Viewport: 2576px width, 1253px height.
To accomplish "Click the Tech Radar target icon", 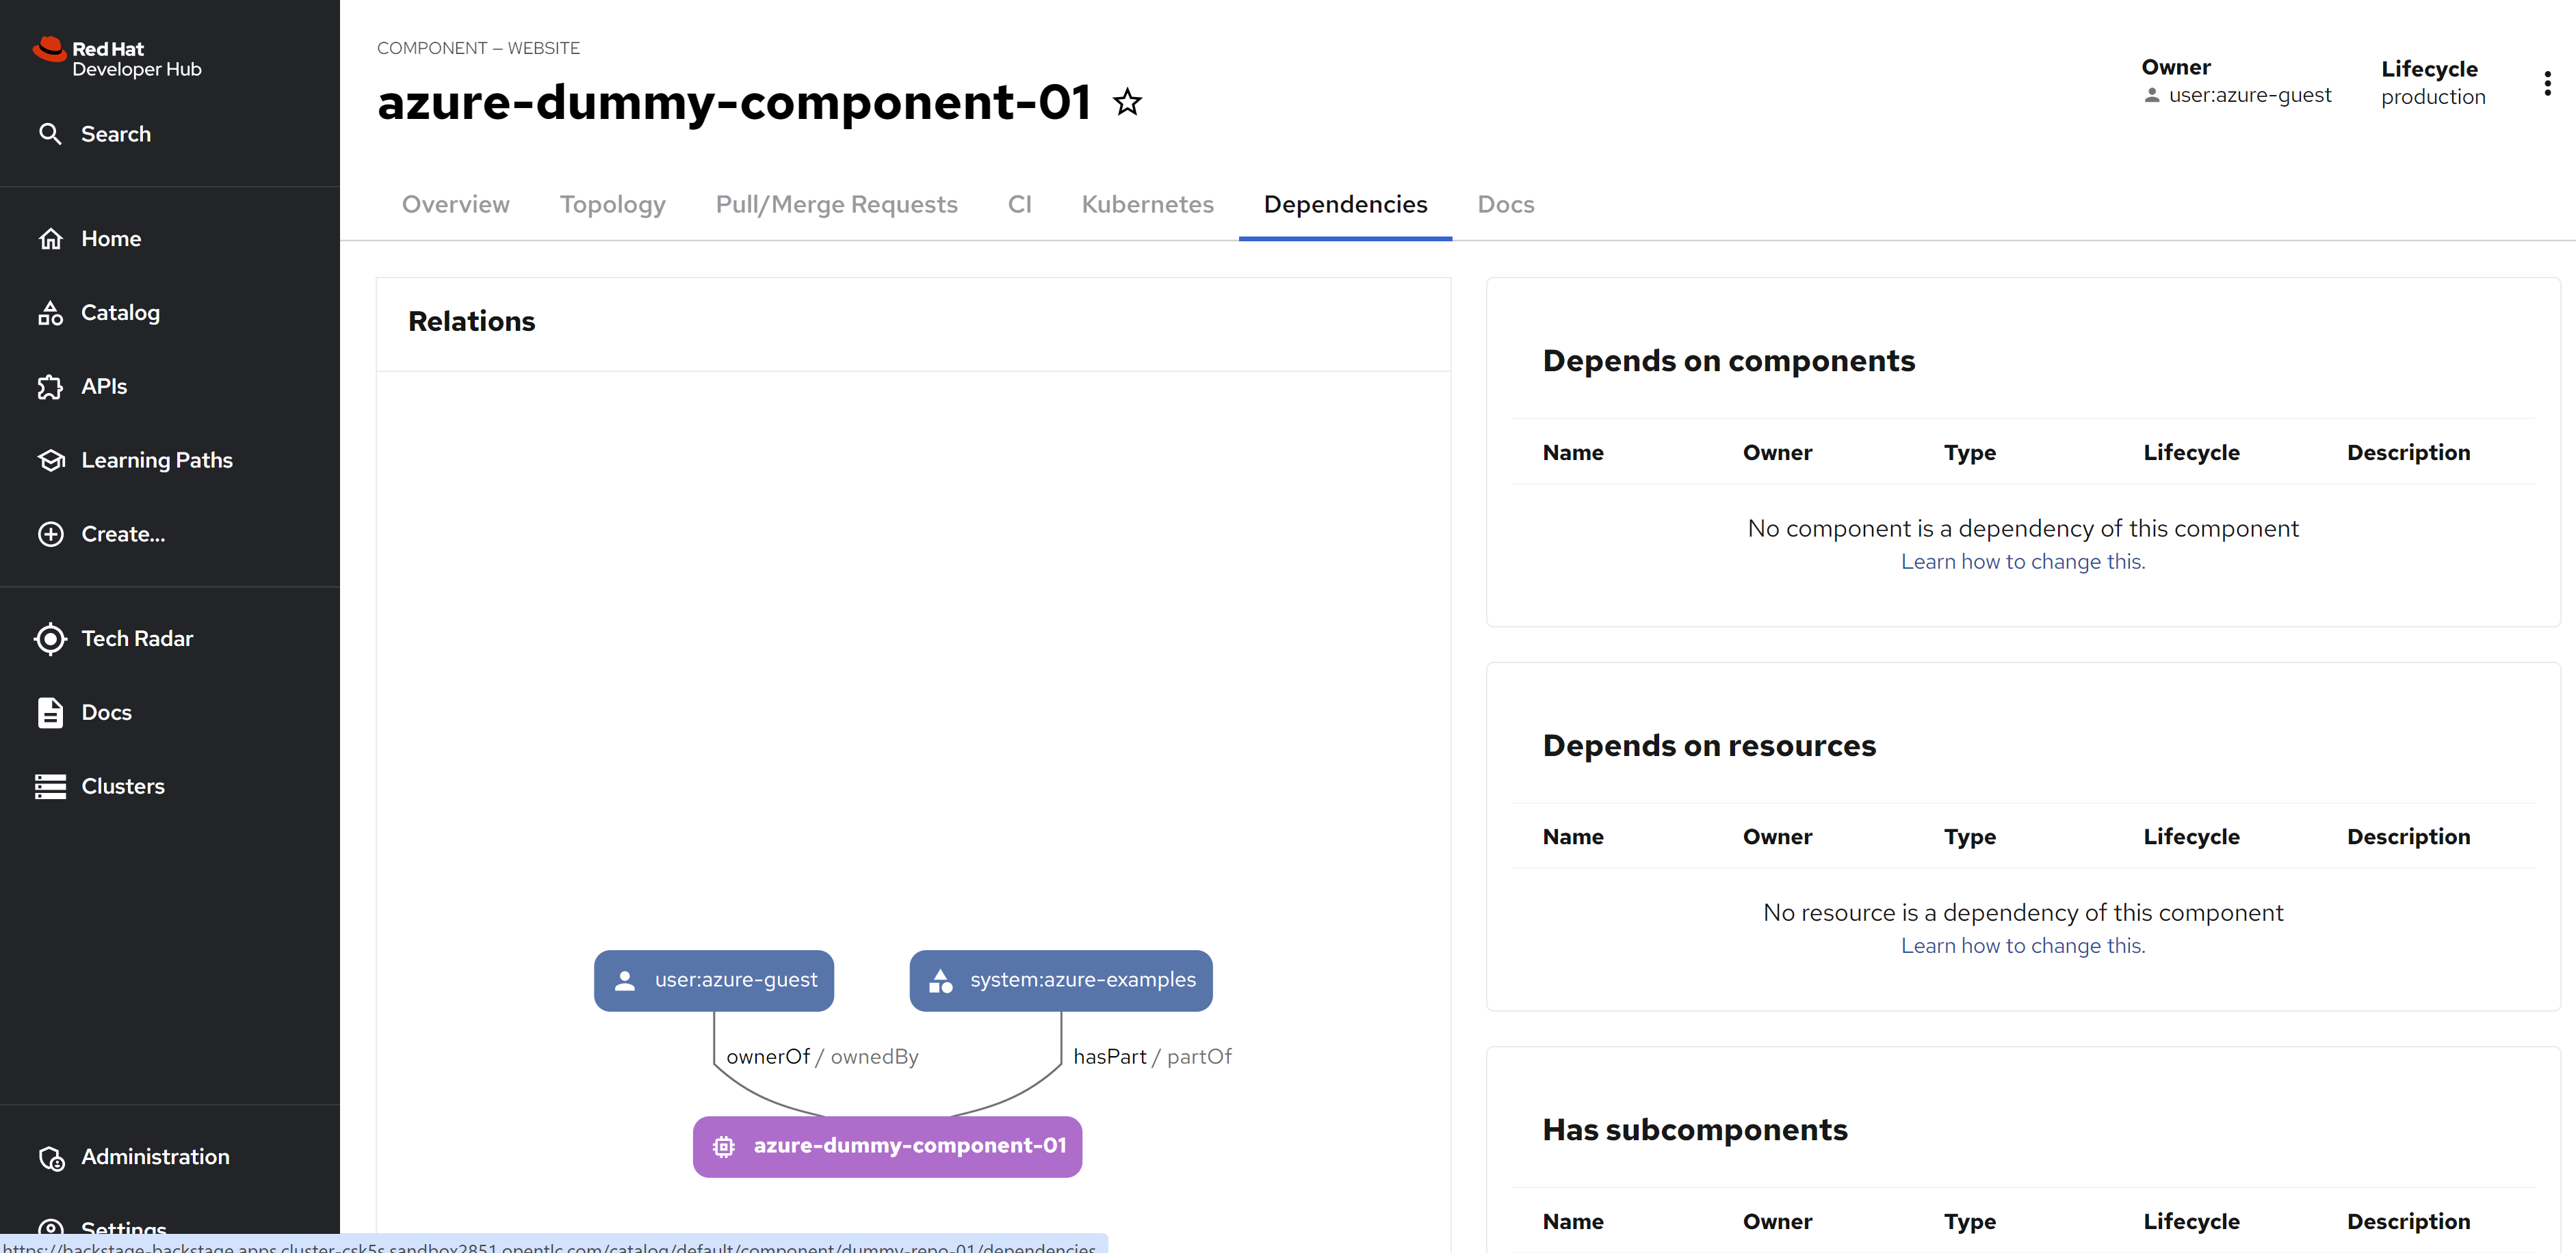I will tap(51, 638).
